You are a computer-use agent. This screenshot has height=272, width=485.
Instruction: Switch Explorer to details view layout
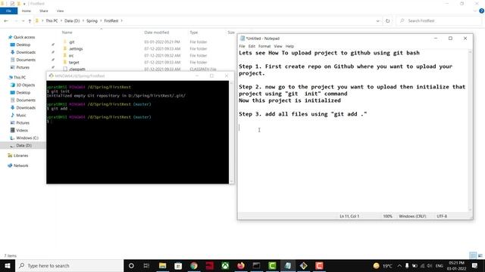point(473,255)
